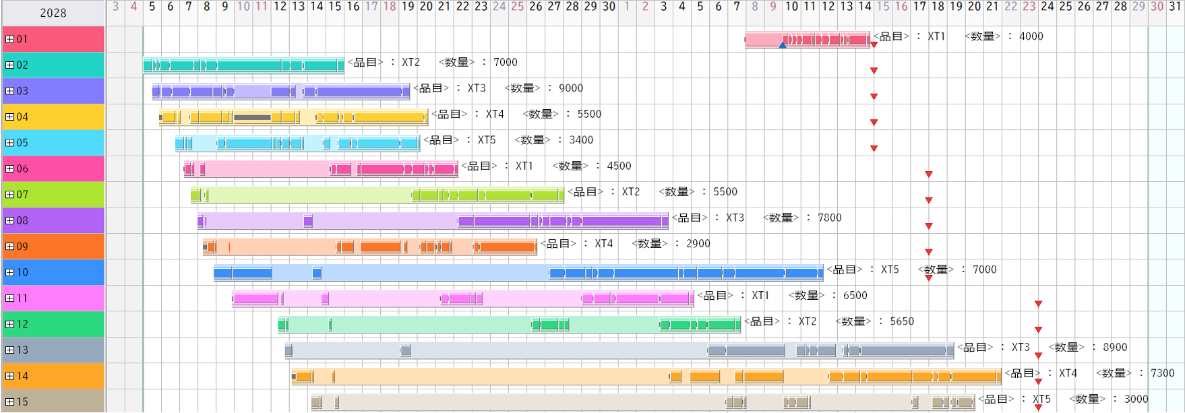This screenshot has width=1185, height=413.
Task: Expand the order 01 row
Action: tap(9, 40)
